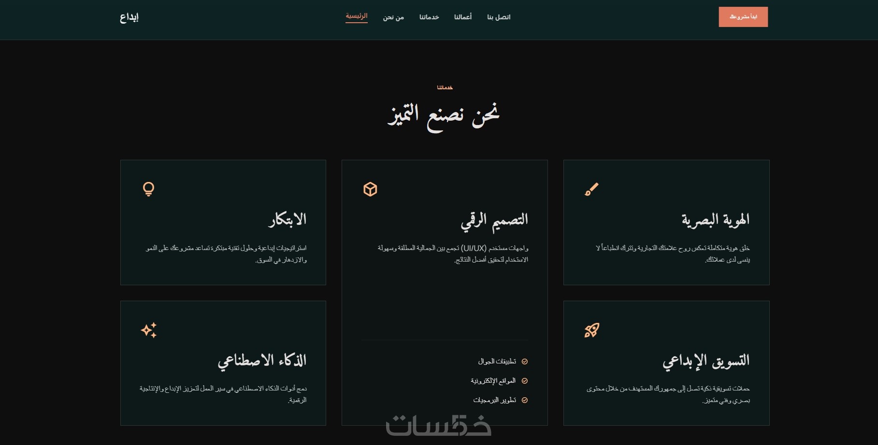Open the الرئيسية navigation tab
The height and width of the screenshot is (445, 878).
pos(357,16)
